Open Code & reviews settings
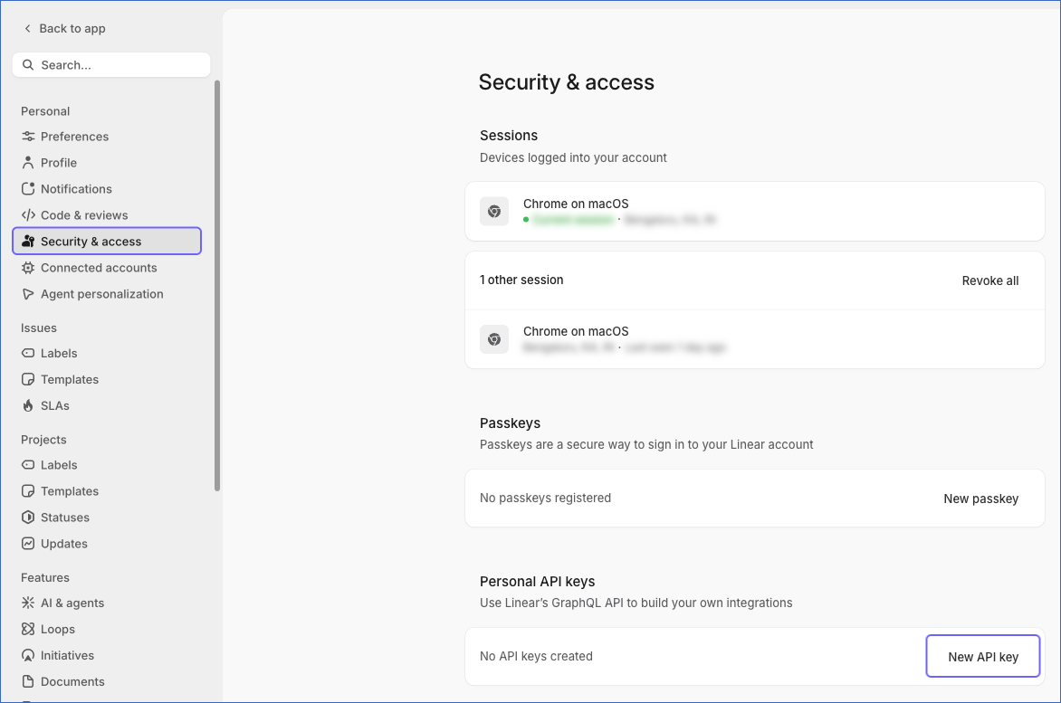This screenshot has width=1061, height=703. tap(107, 215)
